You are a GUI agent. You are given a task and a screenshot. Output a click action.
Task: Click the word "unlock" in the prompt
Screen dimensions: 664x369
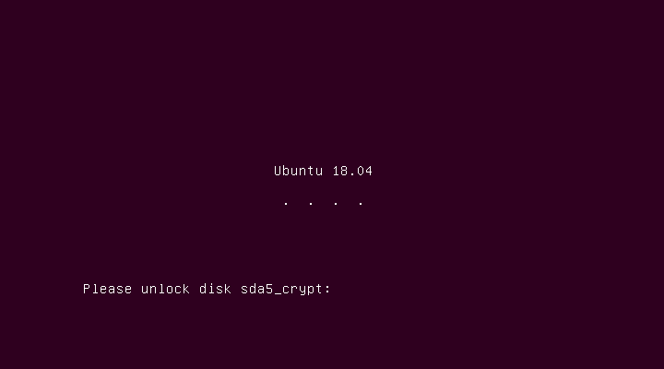(166, 289)
